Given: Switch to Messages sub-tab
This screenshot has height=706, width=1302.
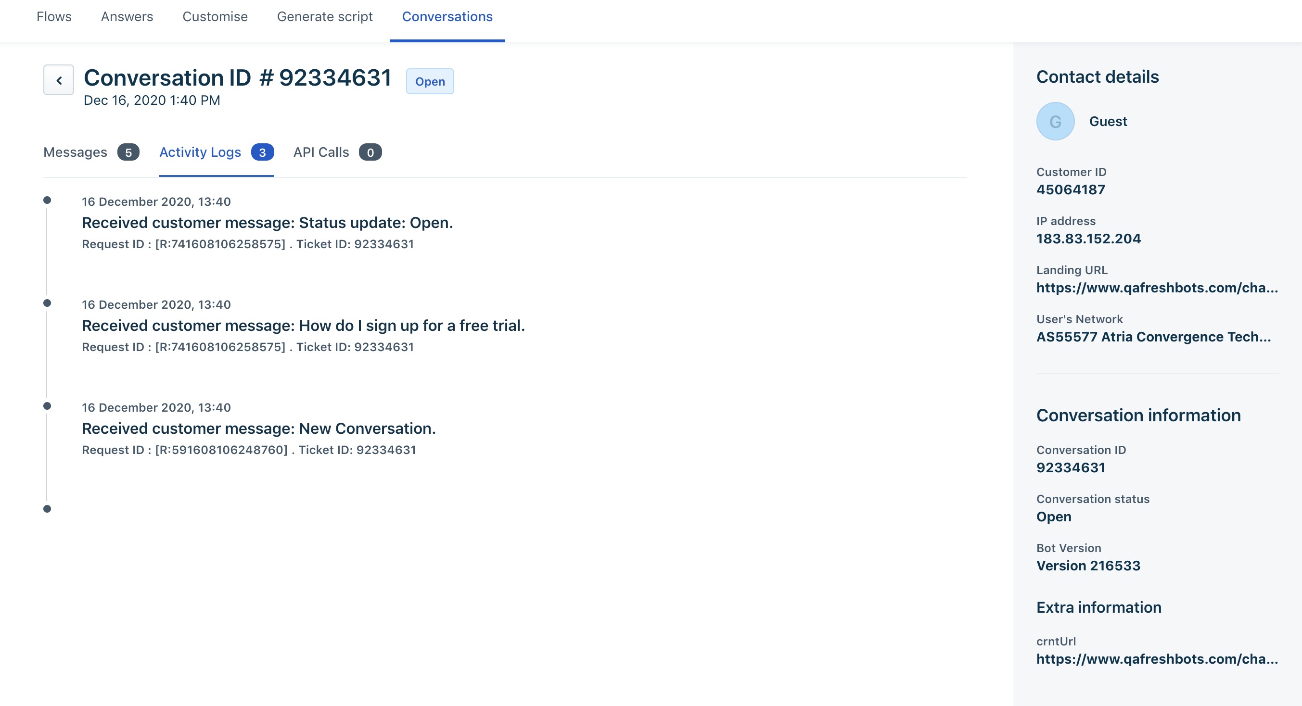Looking at the screenshot, I should [x=76, y=152].
